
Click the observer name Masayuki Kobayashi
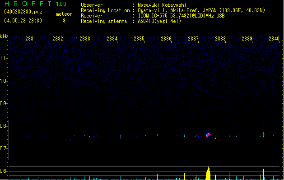(162, 5)
